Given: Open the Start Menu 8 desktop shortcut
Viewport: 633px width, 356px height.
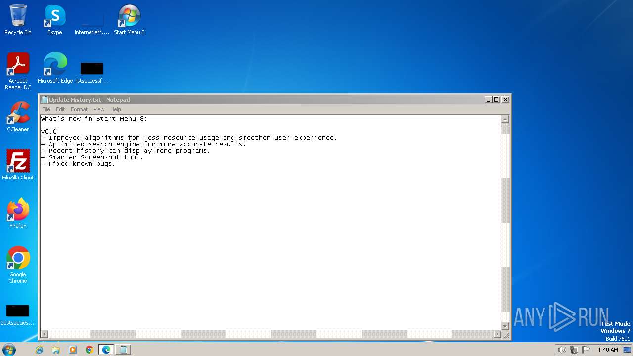Looking at the screenshot, I should [129, 20].
